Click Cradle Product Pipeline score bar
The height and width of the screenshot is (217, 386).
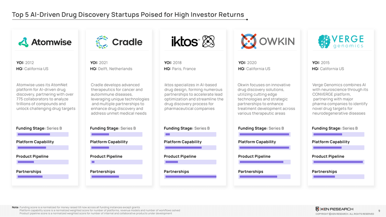coord(117,162)
